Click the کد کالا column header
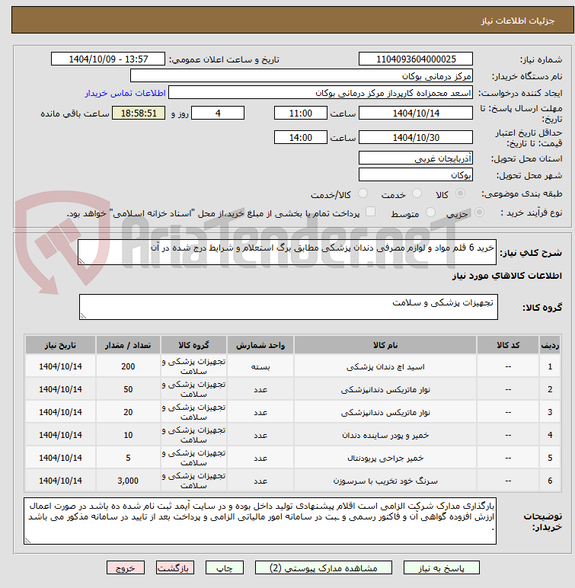The image size is (575, 588). (508, 345)
